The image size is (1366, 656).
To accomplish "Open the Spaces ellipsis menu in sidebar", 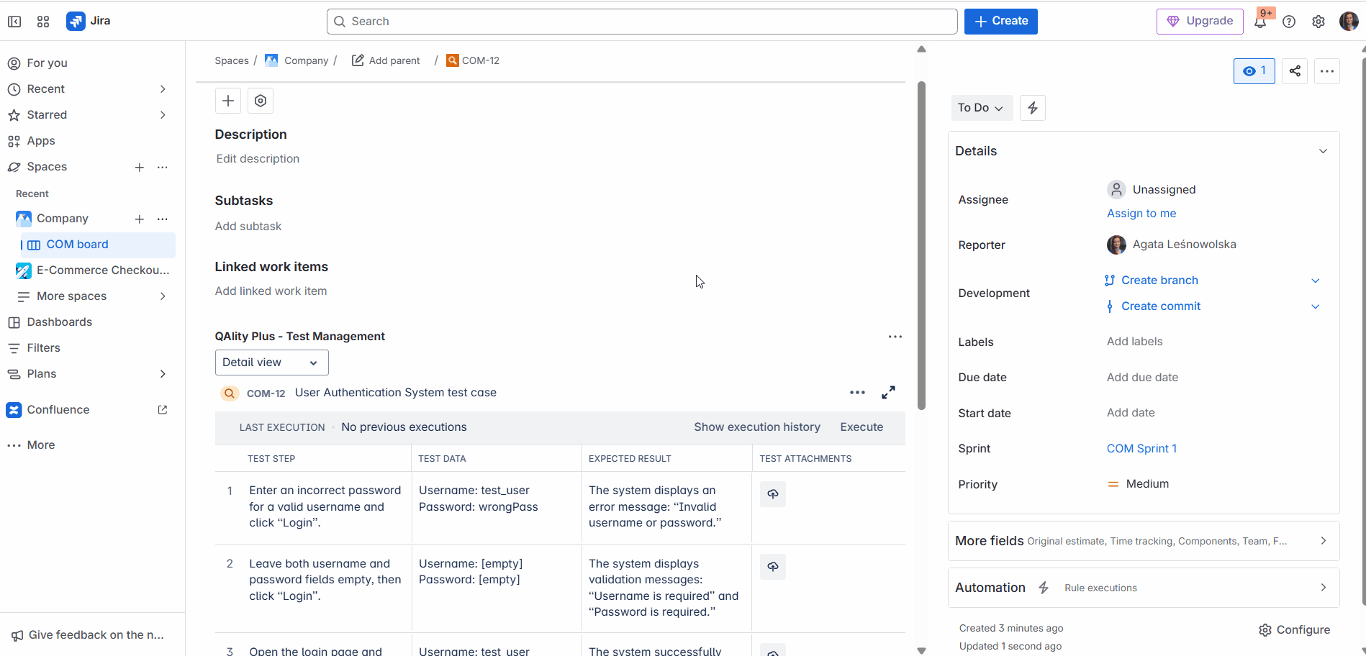I will coord(163,168).
